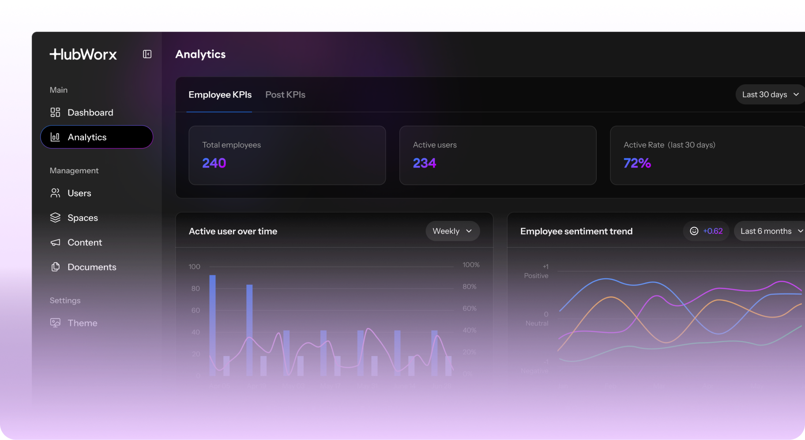Click the Analytics bar chart icon
The image size is (805, 440).
55,137
